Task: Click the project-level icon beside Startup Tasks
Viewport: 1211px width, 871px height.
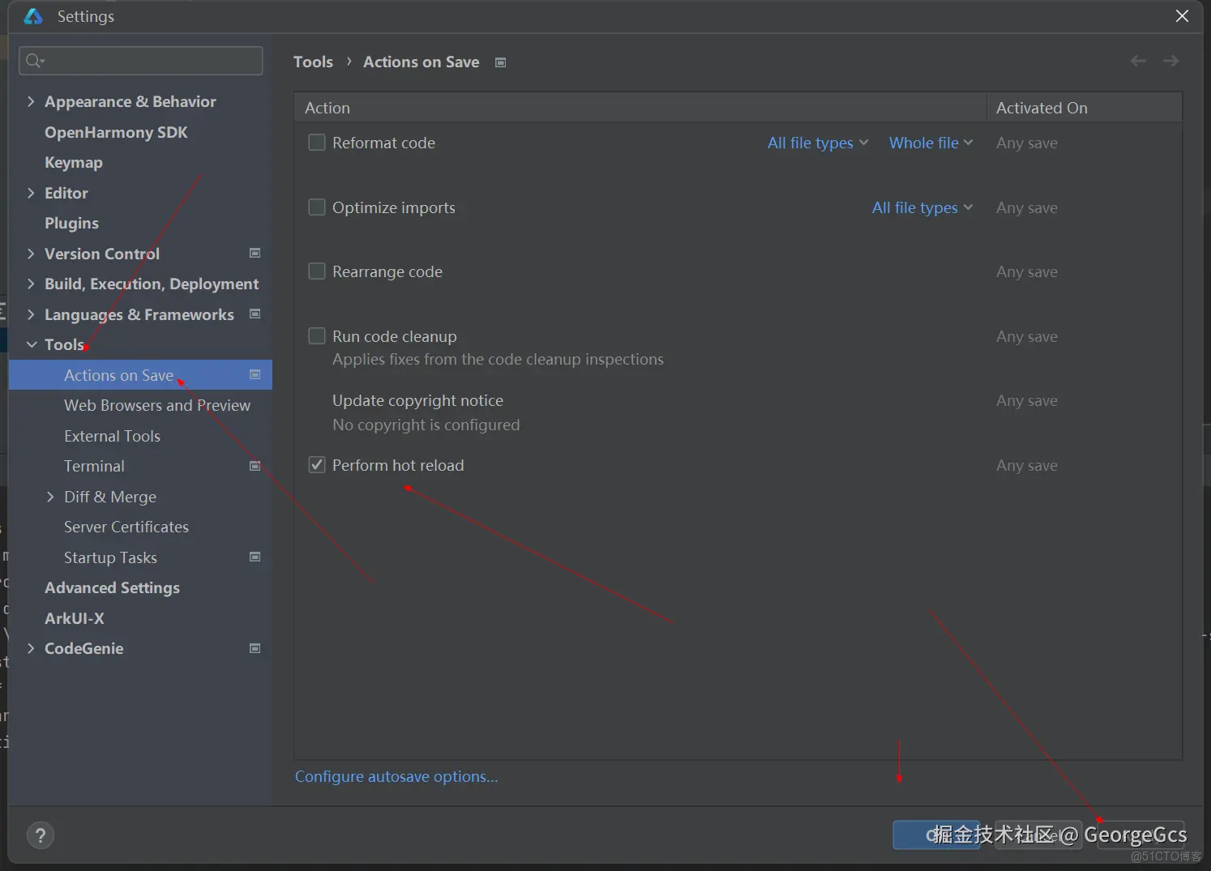Action: 255,557
